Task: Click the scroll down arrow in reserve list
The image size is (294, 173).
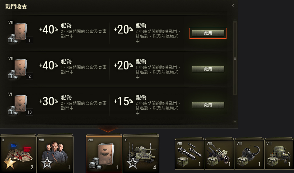Action: point(235,122)
